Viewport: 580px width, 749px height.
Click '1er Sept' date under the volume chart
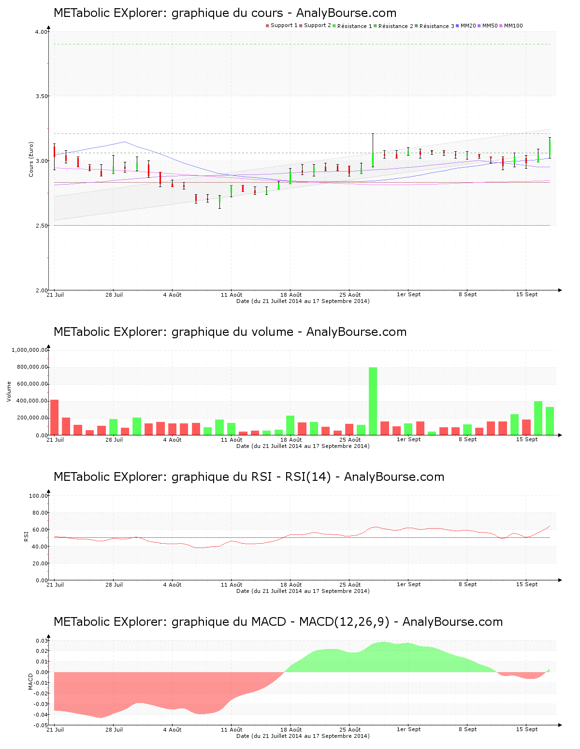pyautogui.click(x=408, y=439)
